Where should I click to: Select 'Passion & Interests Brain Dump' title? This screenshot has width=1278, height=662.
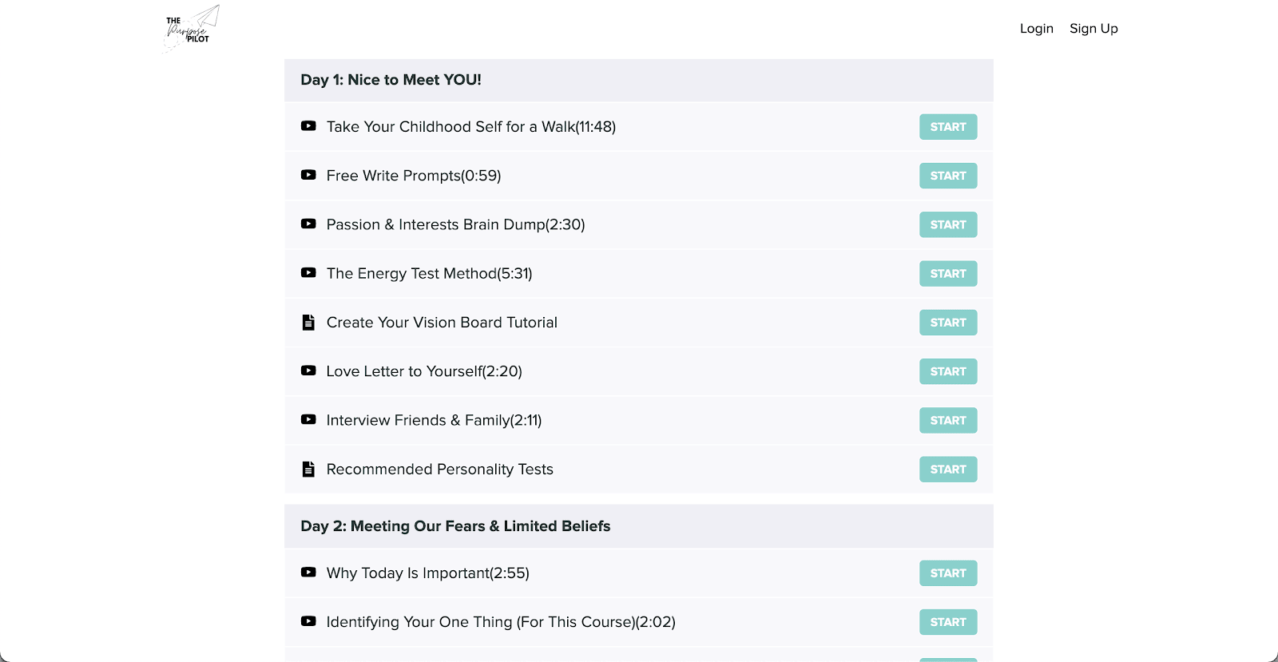click(x=455, y=224)
